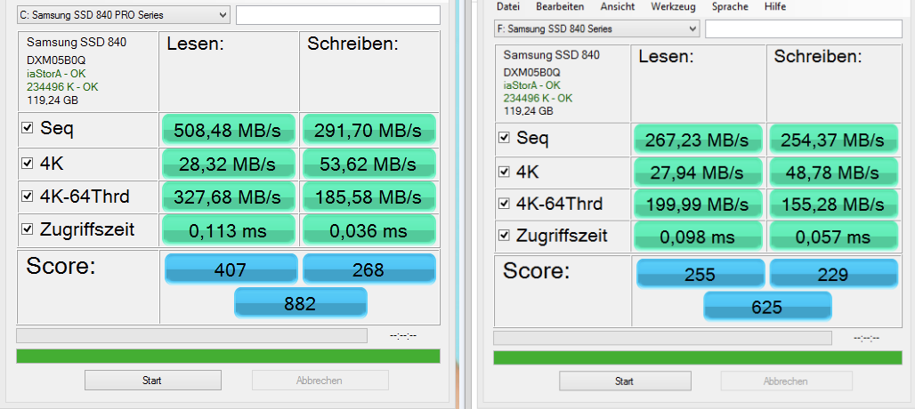Click the 625 total score

(x=767, y=307)
